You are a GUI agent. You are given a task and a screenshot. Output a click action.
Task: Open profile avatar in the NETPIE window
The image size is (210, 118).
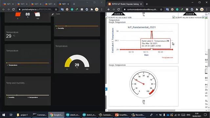pos(96,10)
